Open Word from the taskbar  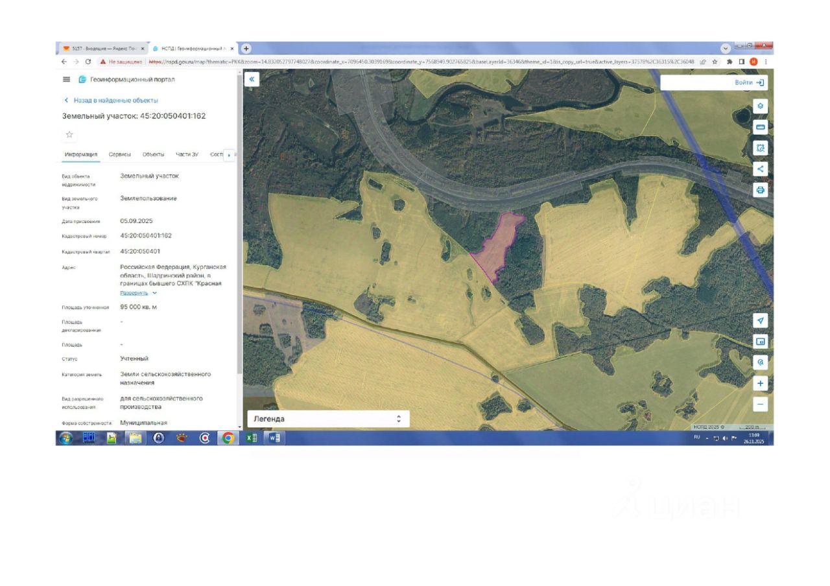274,438
